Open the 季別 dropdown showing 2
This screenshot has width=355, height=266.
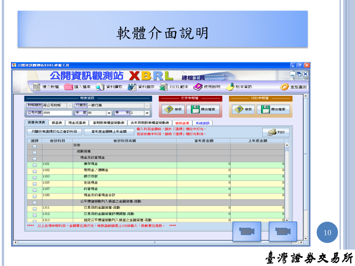[x=147, y=113]
